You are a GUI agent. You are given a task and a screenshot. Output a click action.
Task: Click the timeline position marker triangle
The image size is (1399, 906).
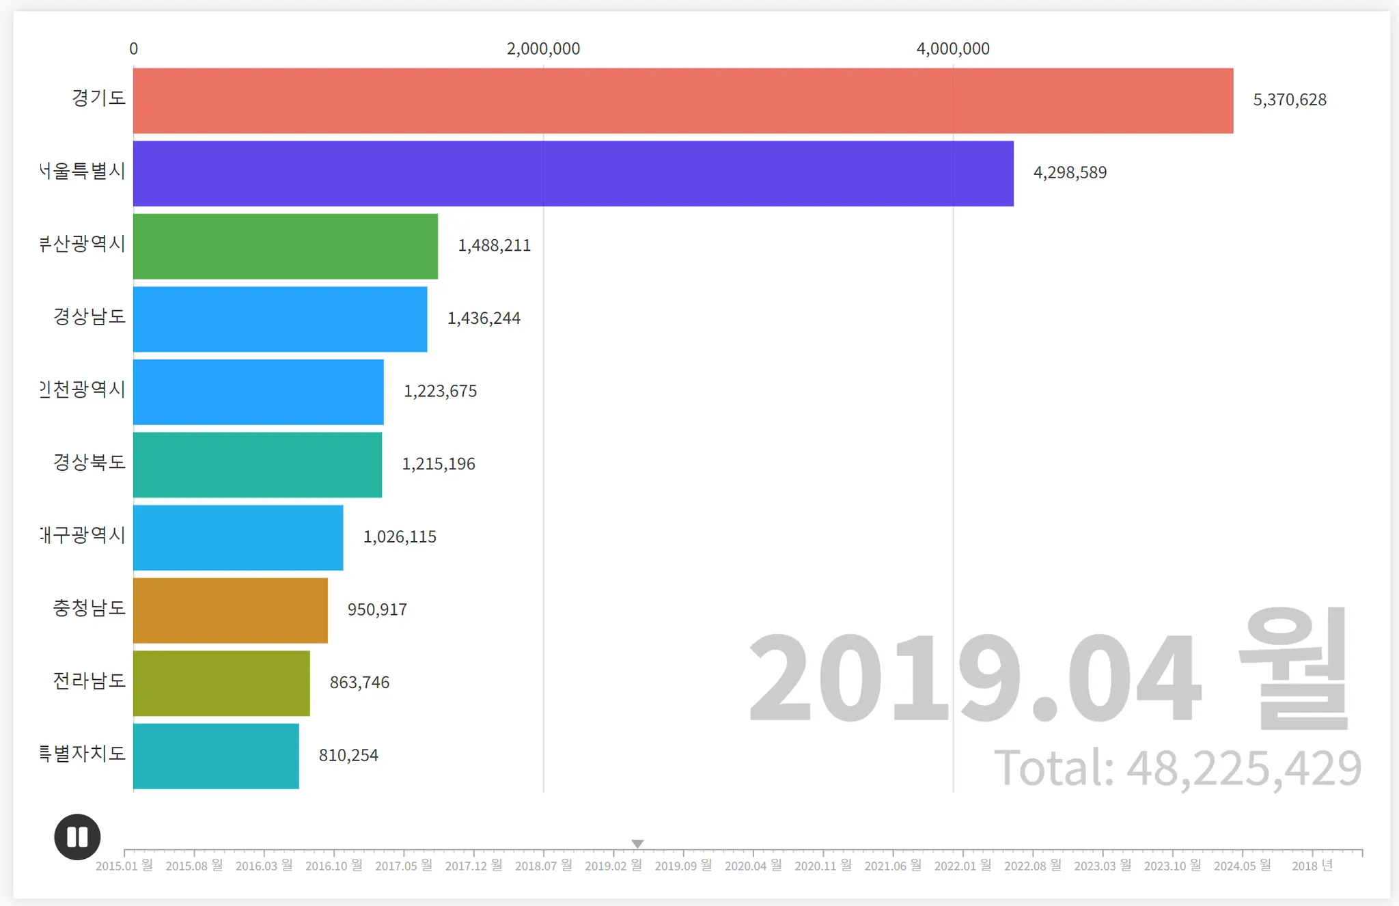(637, 844)
